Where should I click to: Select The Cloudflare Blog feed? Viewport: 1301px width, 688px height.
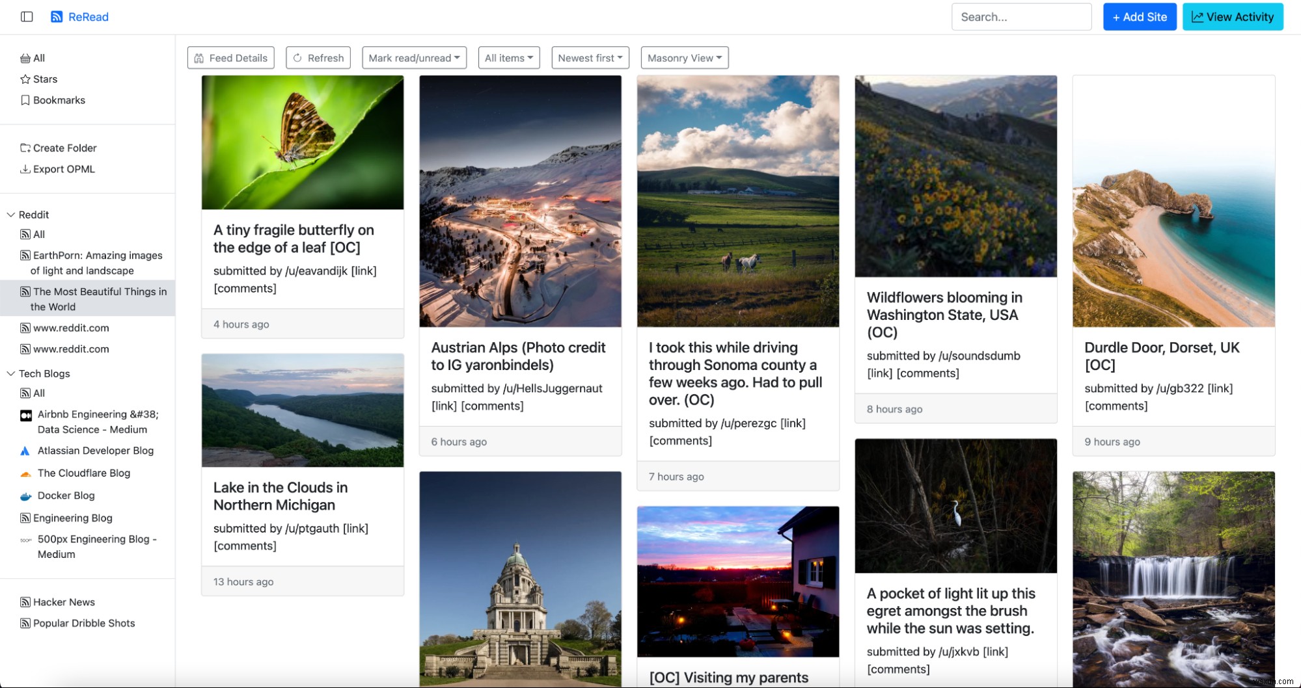(x=84, y=473)
